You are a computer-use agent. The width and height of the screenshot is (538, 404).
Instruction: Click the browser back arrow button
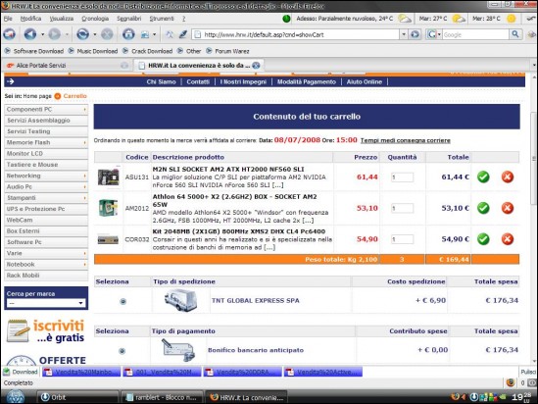click(x=29, y=34)
